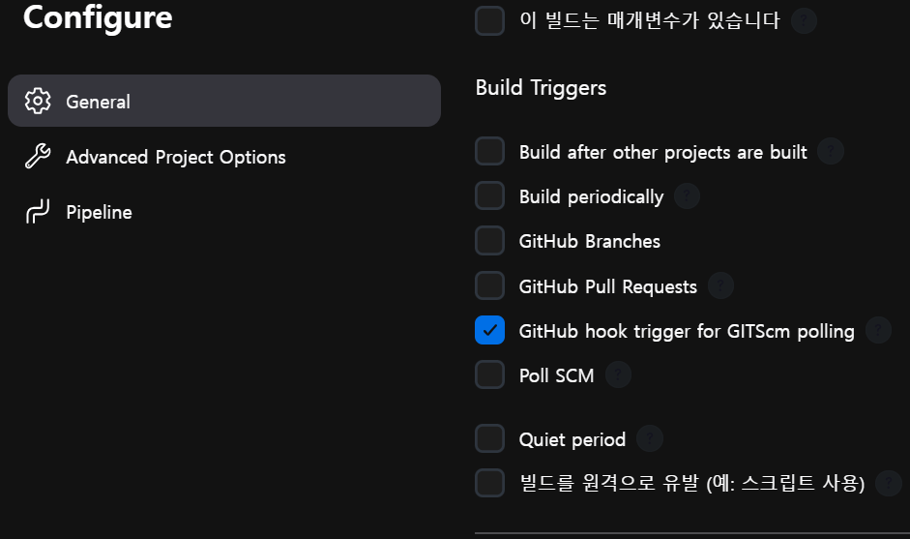Enable the GitHub Branches trigger checkbox
Image resolution: width=910 pixels, height=539 pixels.
[490, 240]
